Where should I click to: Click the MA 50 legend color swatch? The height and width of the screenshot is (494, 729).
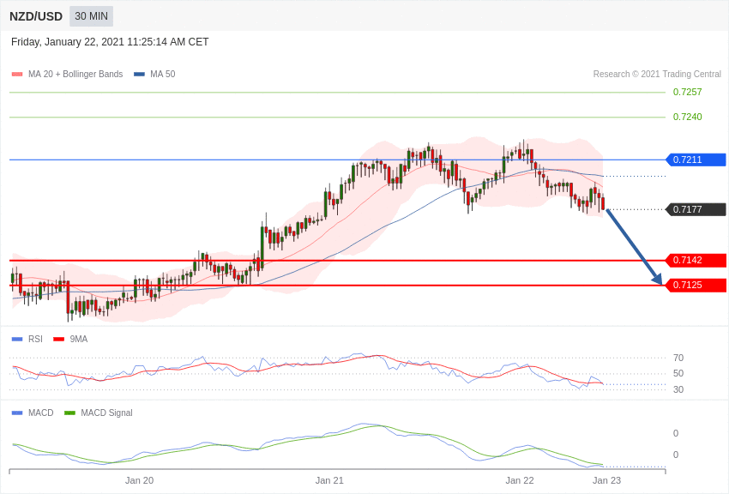pos(139,74)
